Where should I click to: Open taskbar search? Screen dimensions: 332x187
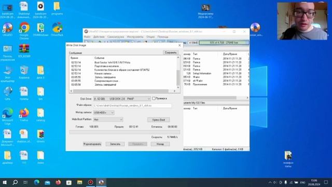click(15, 182)
